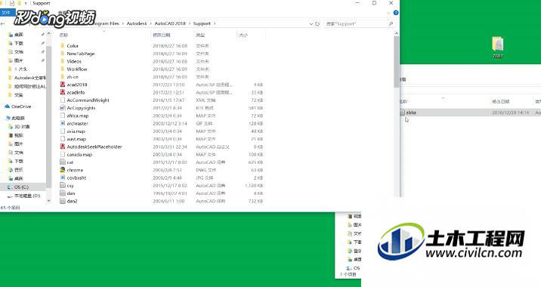Open the NewTabPage folder icon
This screenshot has height=287, width=541.
point(63,54)
